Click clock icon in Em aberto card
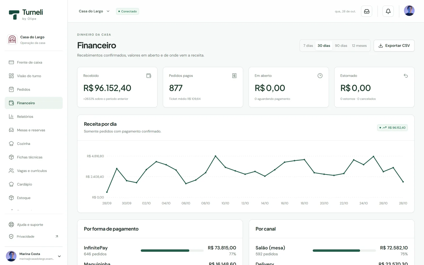This screenshot has width=424, height=265. tap(320, 76)
